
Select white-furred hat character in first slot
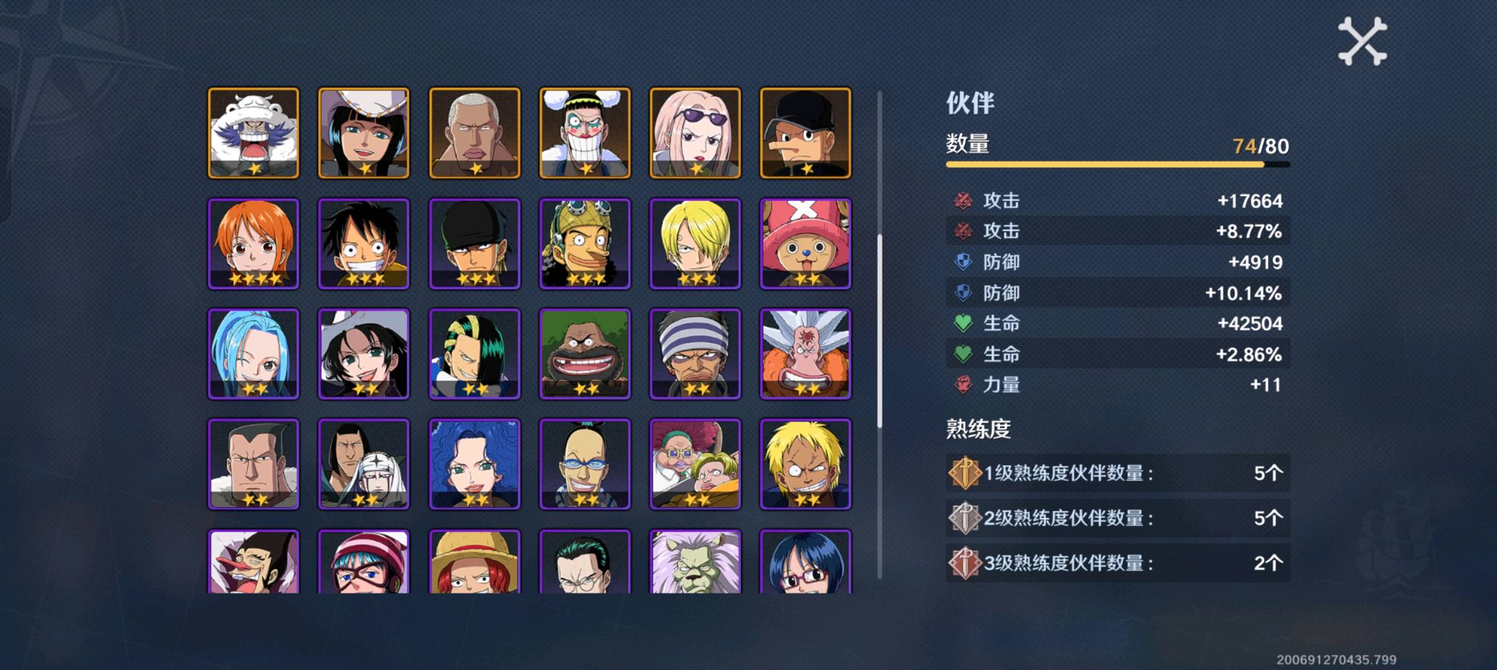click(254, 133)
